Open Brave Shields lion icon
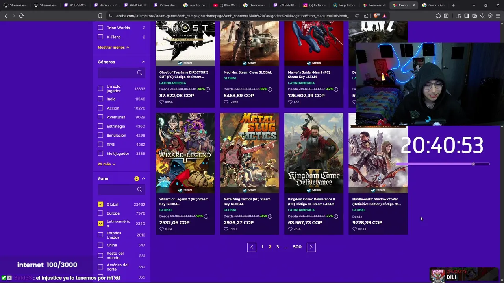The width and height of the screenshot is (504, 283). (376, 16)
